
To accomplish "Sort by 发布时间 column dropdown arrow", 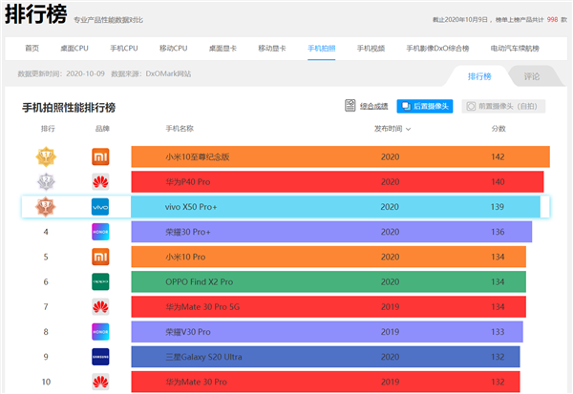I will pos(408,129).
